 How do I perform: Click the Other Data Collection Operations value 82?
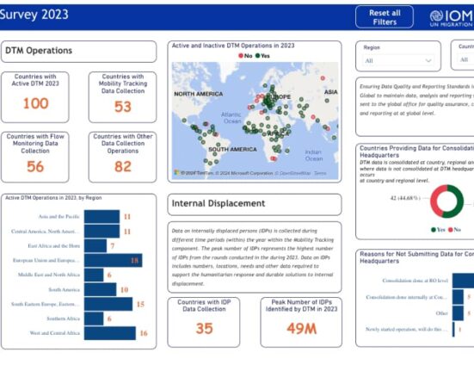123,167
